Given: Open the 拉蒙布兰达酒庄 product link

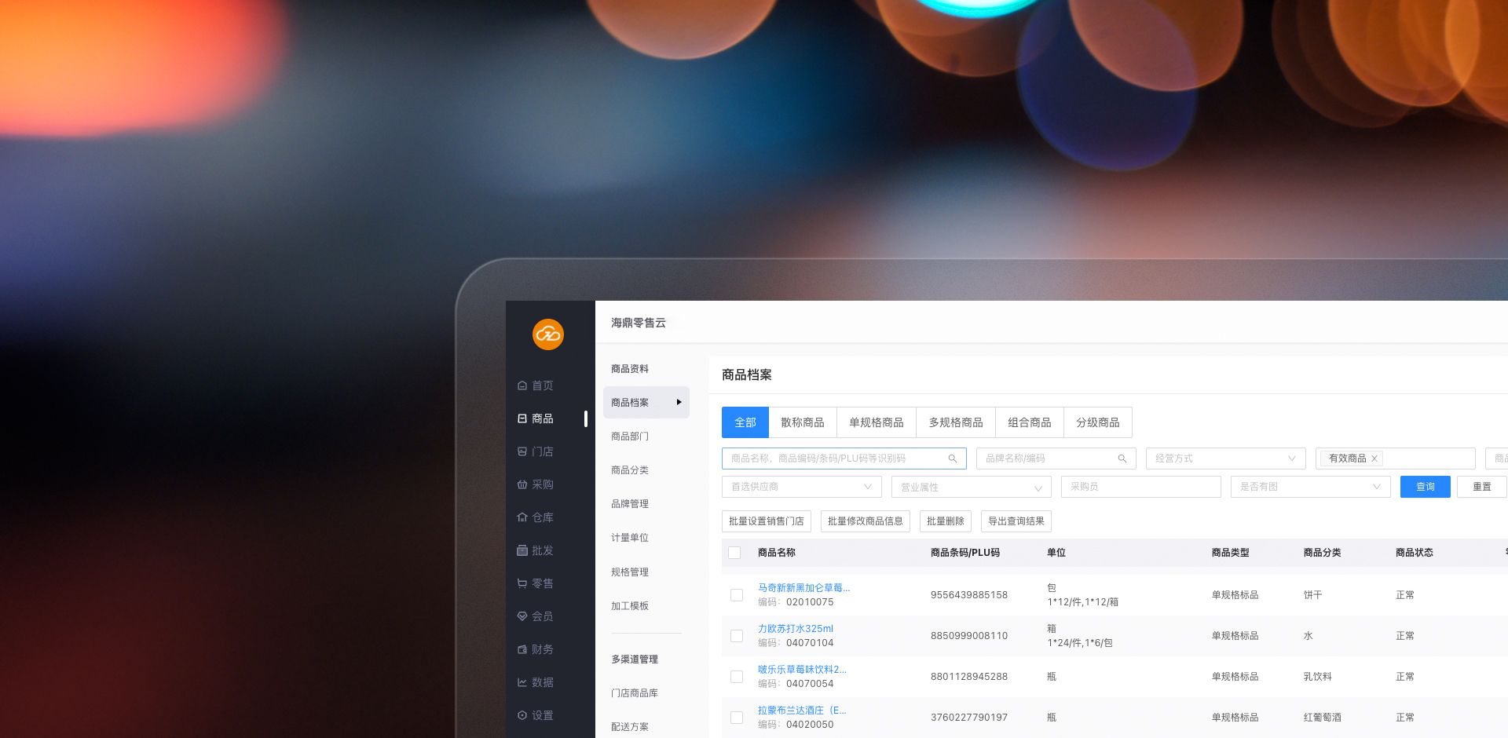Looking at the screenshot, I should (802, 711).
